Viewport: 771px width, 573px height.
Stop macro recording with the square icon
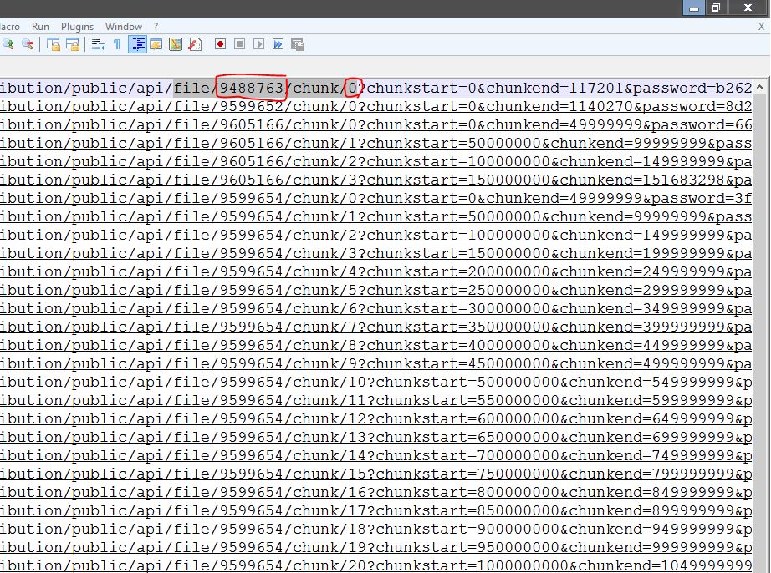coord(239,44)
